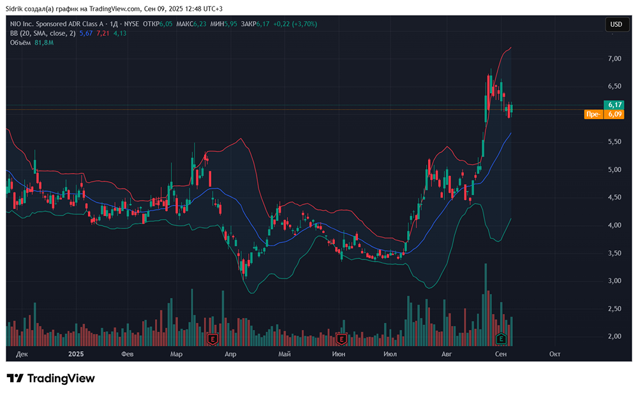Screen dimensions: 638x395
Task: Click the 7,00 price axis label
Action: 614,59
